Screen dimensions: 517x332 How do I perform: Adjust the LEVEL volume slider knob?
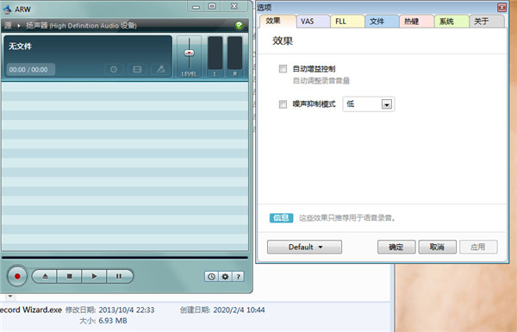coord(189,53)
